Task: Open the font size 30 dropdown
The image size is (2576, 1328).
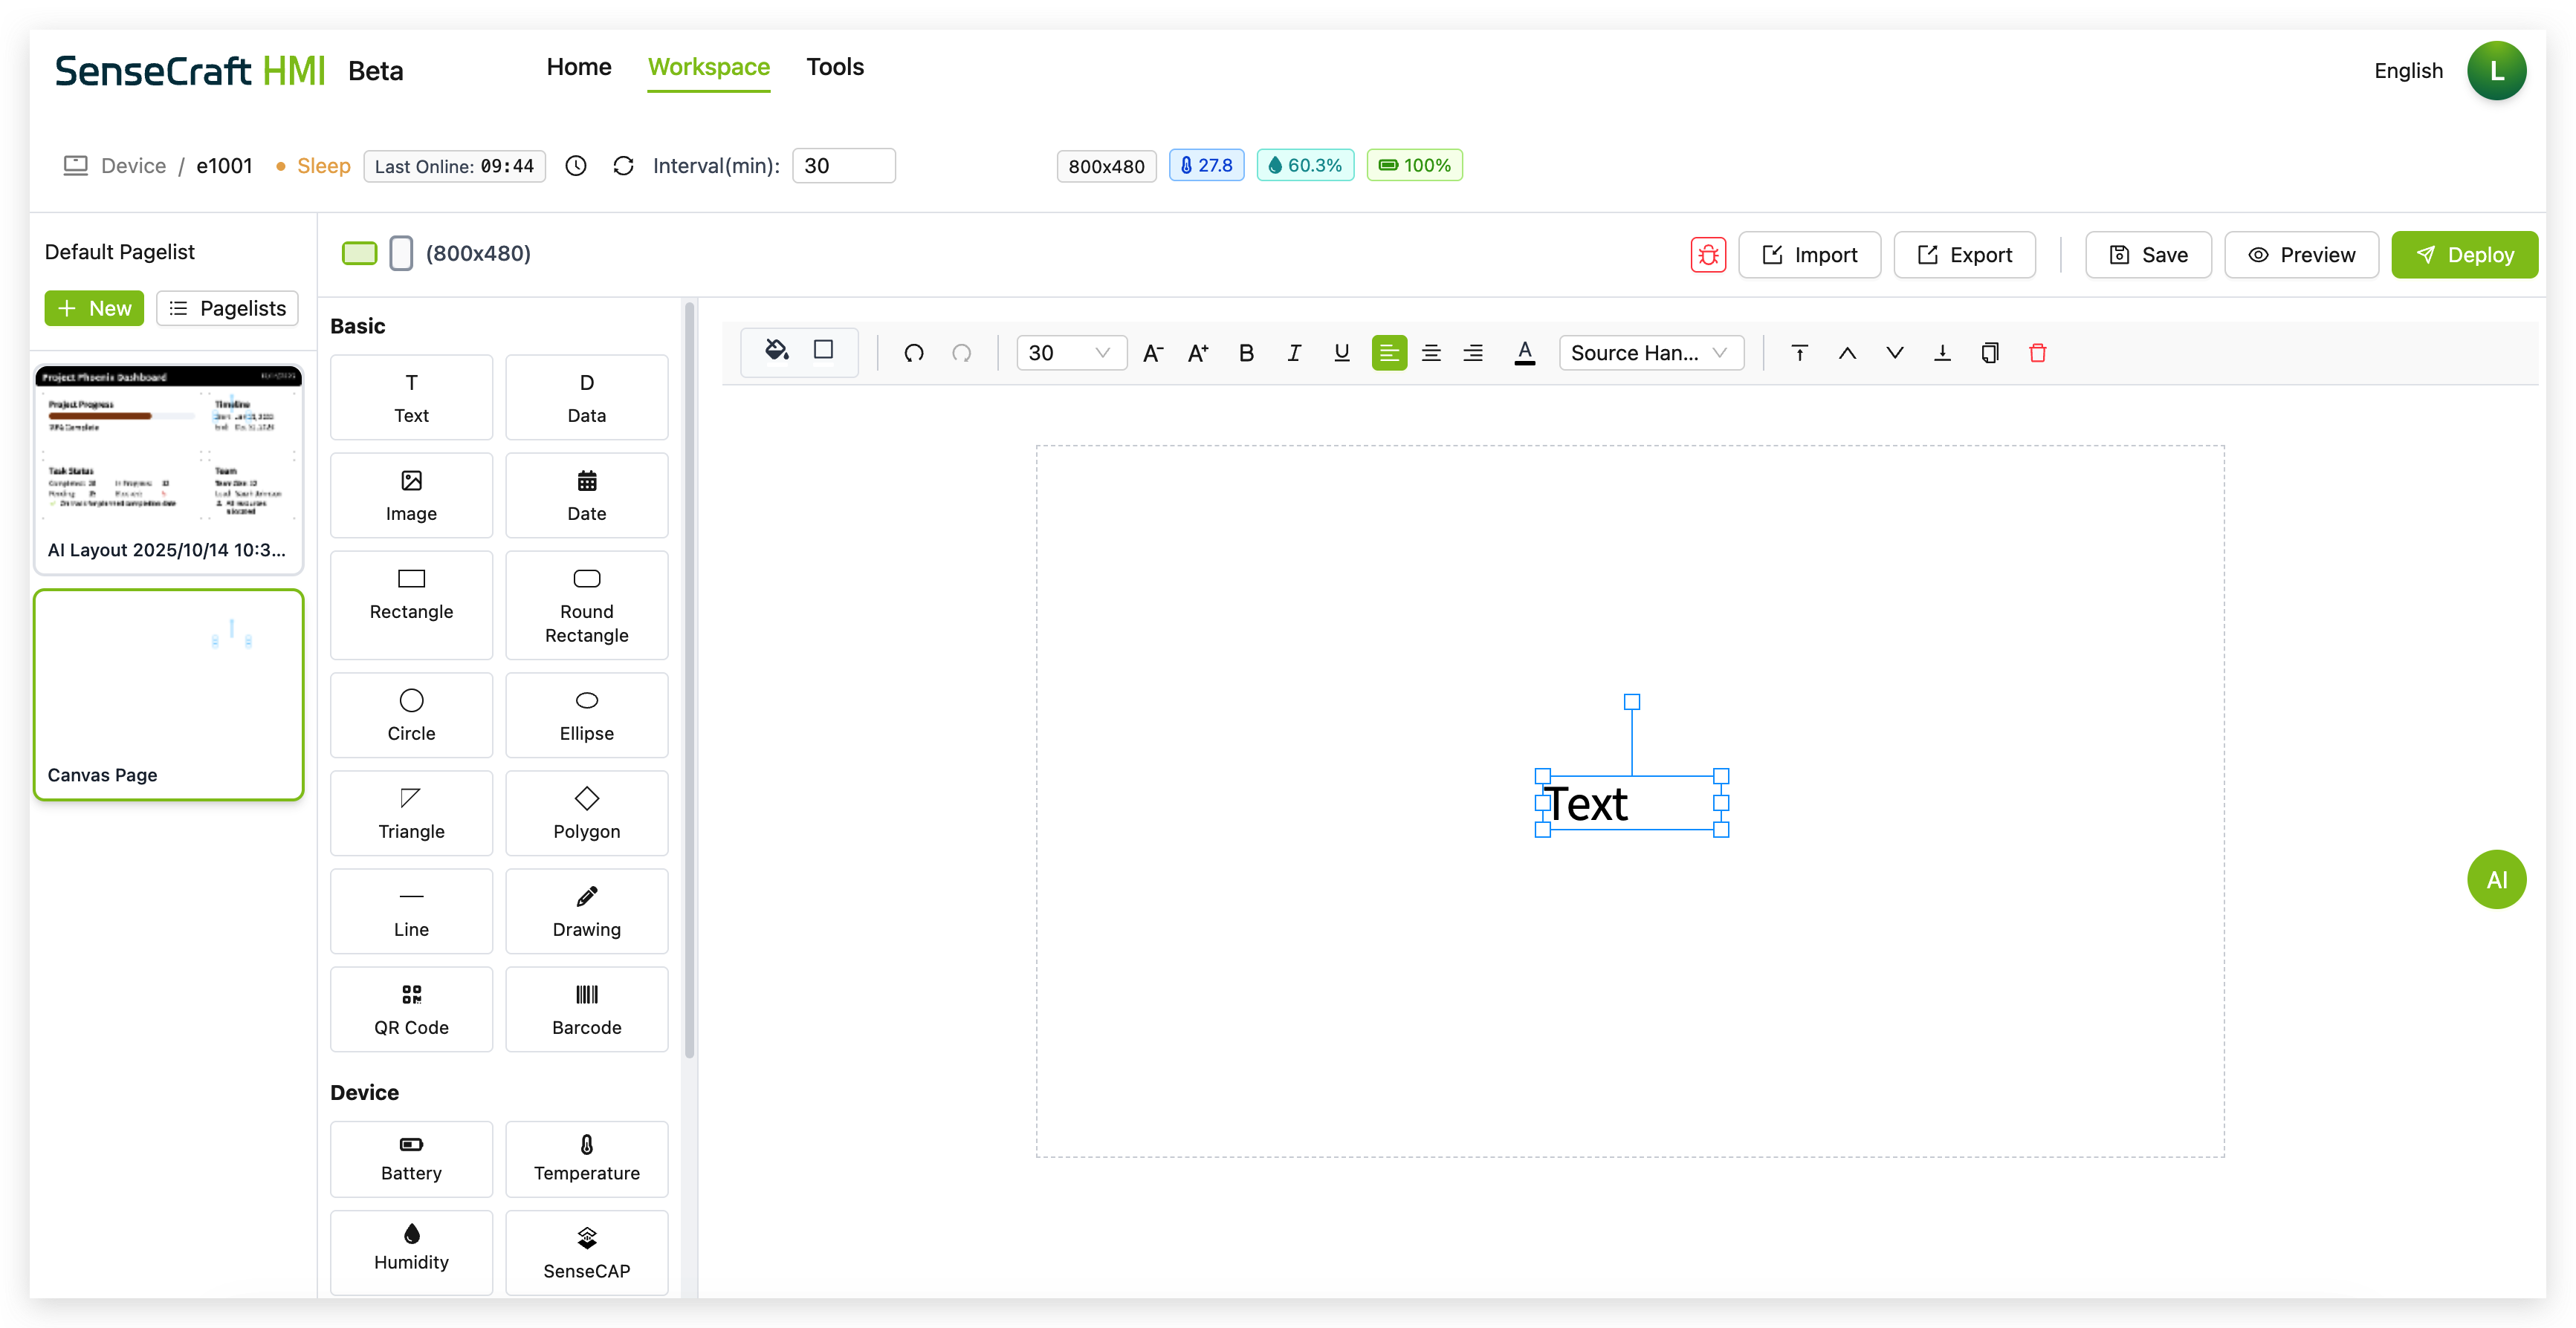Action: [1071, 353]
